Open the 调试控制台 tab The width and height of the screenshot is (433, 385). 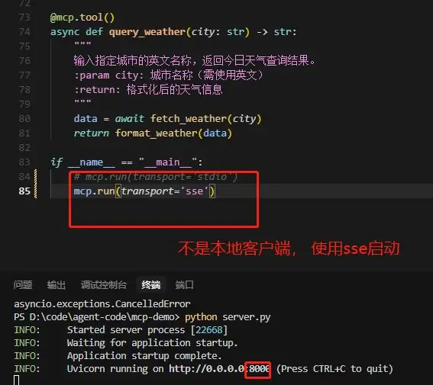coord(104,284)
